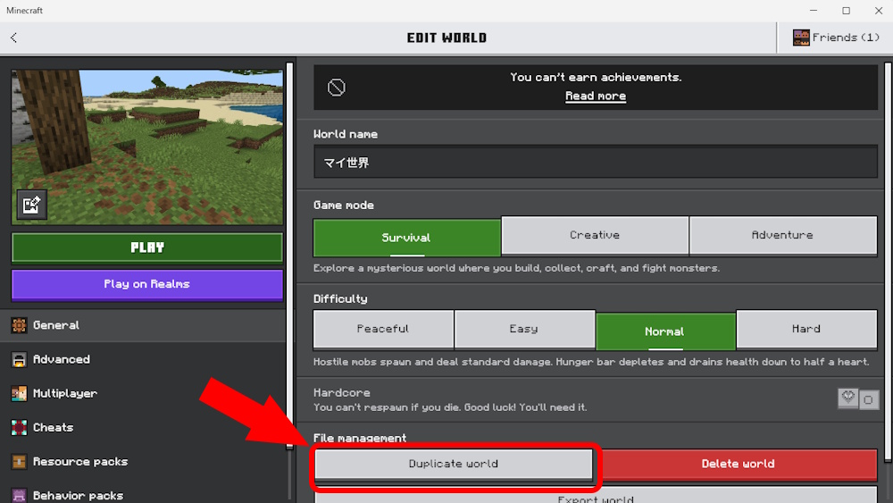Open the Friends (1) panel
893x503 pixels.
point(835,38)
